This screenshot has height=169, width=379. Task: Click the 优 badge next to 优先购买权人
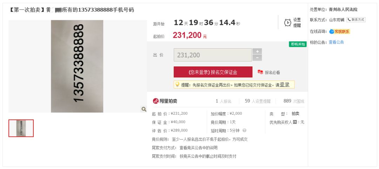295,122
